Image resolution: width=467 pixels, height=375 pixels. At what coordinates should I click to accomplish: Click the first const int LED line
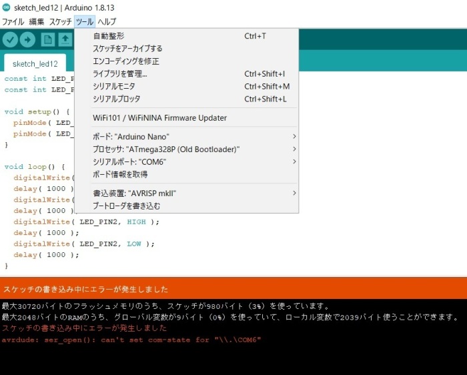[x=39, y=79]
